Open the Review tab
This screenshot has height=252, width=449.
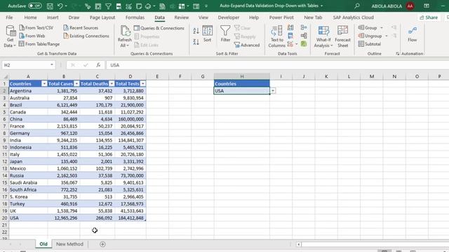tap(182, 17)
